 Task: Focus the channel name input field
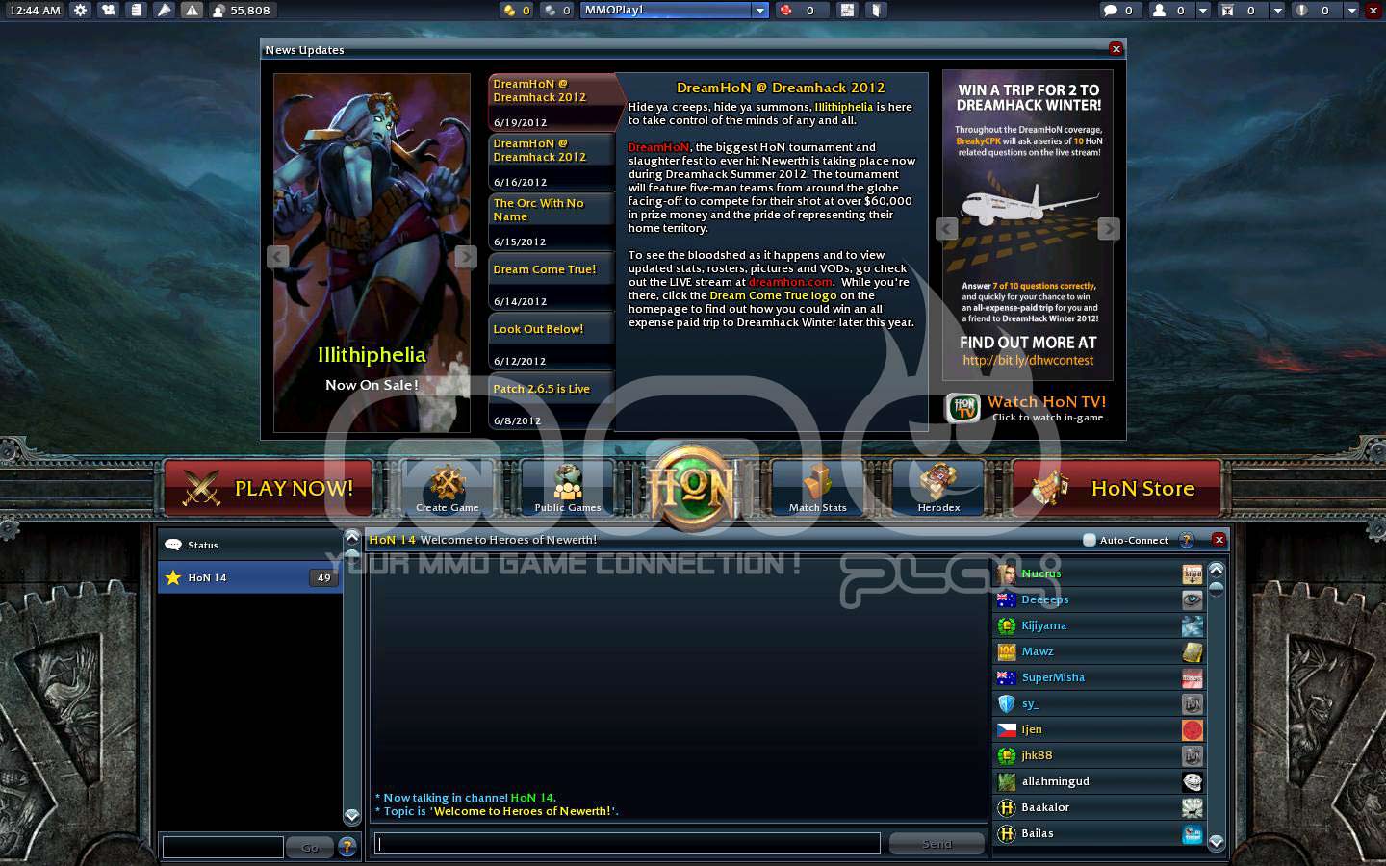pos(223,847)
